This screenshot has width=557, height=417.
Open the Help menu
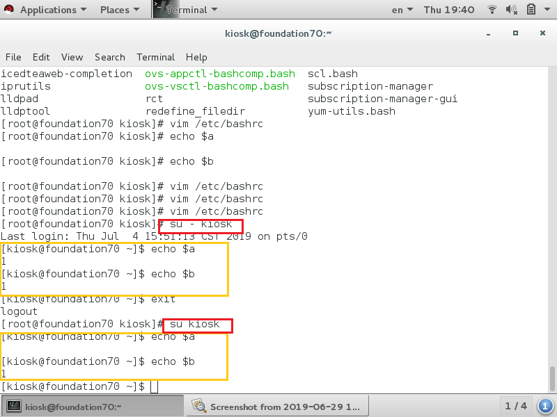tap(196, 57)
